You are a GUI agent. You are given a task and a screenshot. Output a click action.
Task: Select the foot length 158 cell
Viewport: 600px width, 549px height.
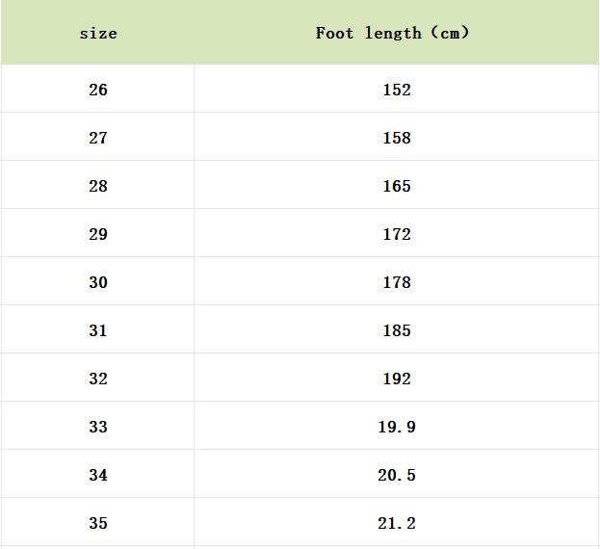[396, 138]
